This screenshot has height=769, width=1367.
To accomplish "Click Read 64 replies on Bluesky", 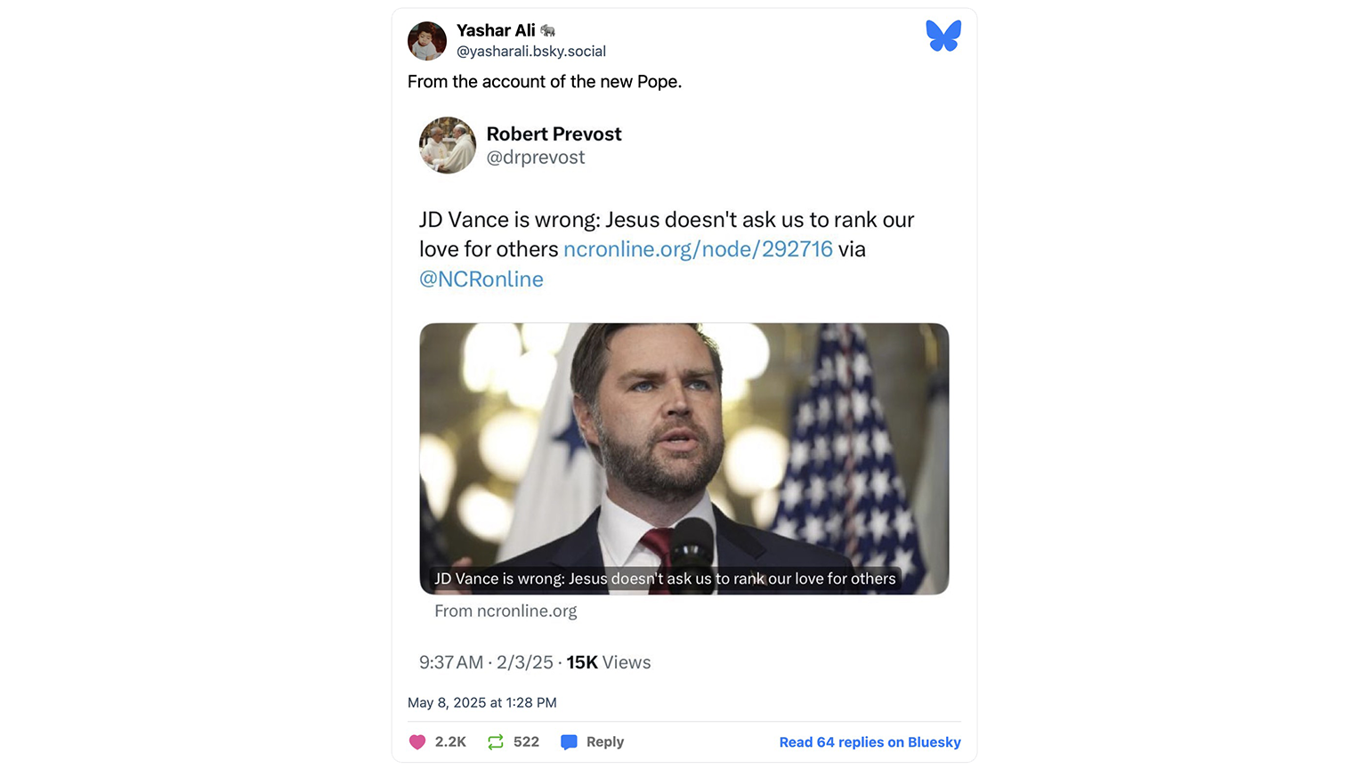I will coord(870,742).
